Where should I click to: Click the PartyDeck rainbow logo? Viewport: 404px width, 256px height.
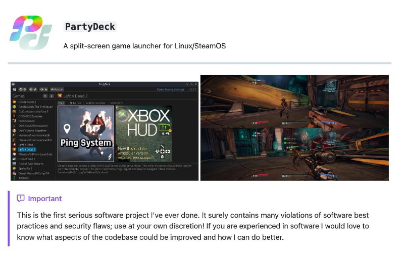click(x=31, y=32)
